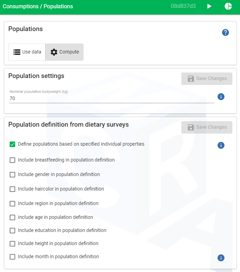
Task: Toggle Include age in population definition
Action: point(12,217)
